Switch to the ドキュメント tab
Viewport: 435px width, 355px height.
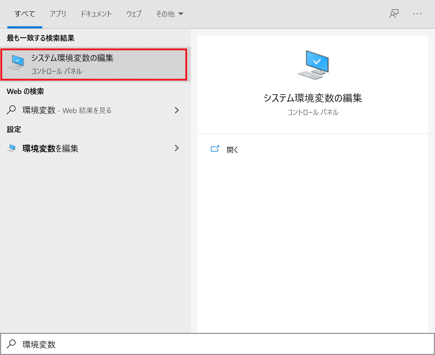[96, 14]
